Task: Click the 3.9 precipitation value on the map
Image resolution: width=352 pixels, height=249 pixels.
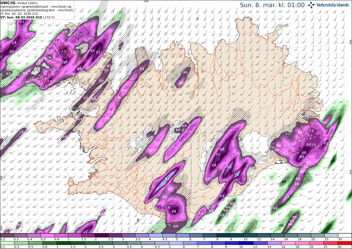Action: pos(79,69)
